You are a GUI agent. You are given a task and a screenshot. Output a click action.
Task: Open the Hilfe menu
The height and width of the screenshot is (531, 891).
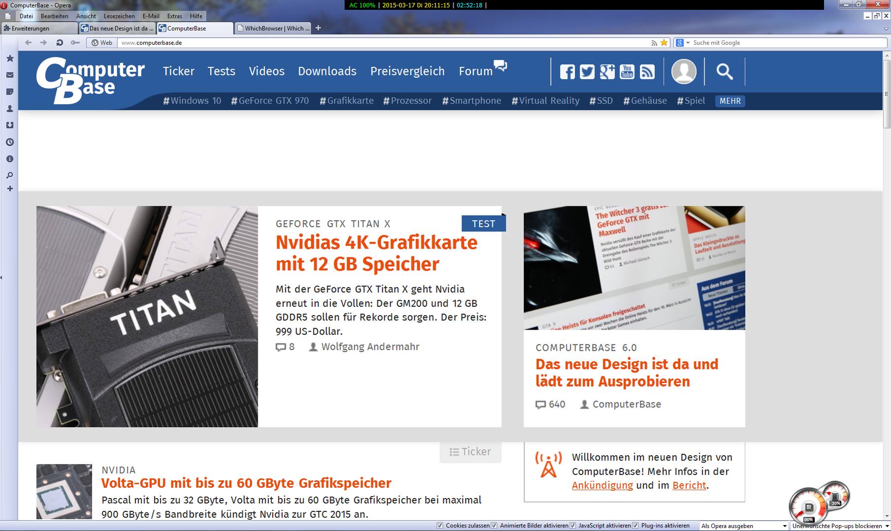coord(196,16)
